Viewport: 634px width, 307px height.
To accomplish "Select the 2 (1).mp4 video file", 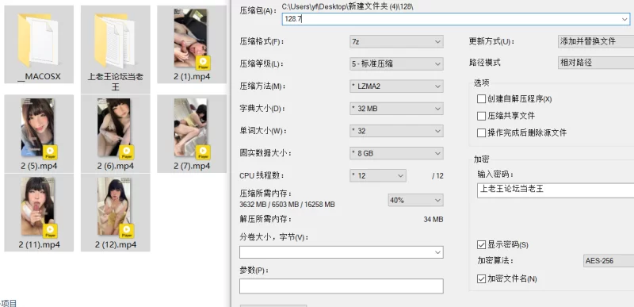I will click(192, 44).
